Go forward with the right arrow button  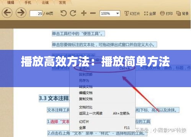click(x=21, y=13)
